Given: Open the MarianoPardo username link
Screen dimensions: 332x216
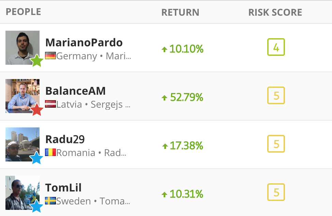Looking at the screenshot, I should tap(84, 43).
